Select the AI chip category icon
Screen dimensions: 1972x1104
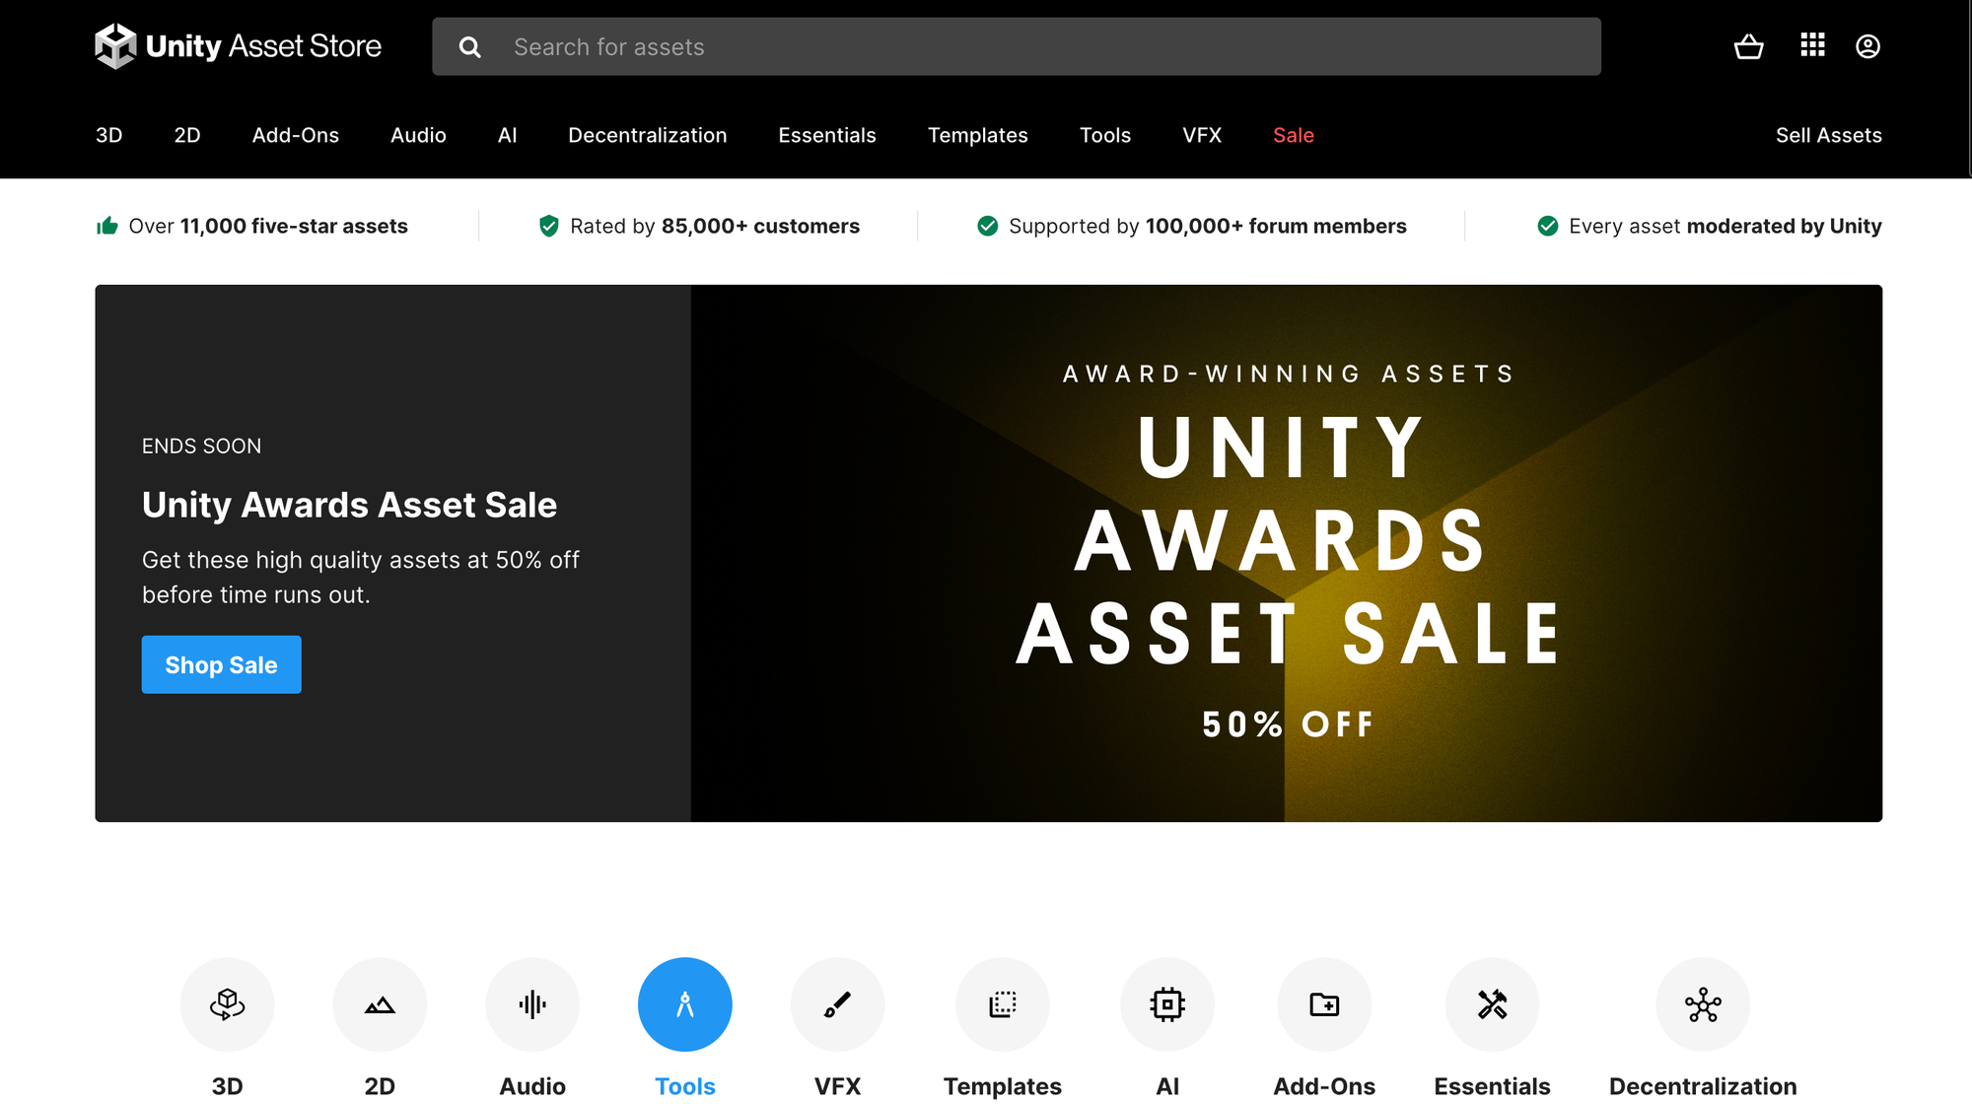coord(1167,1004)
